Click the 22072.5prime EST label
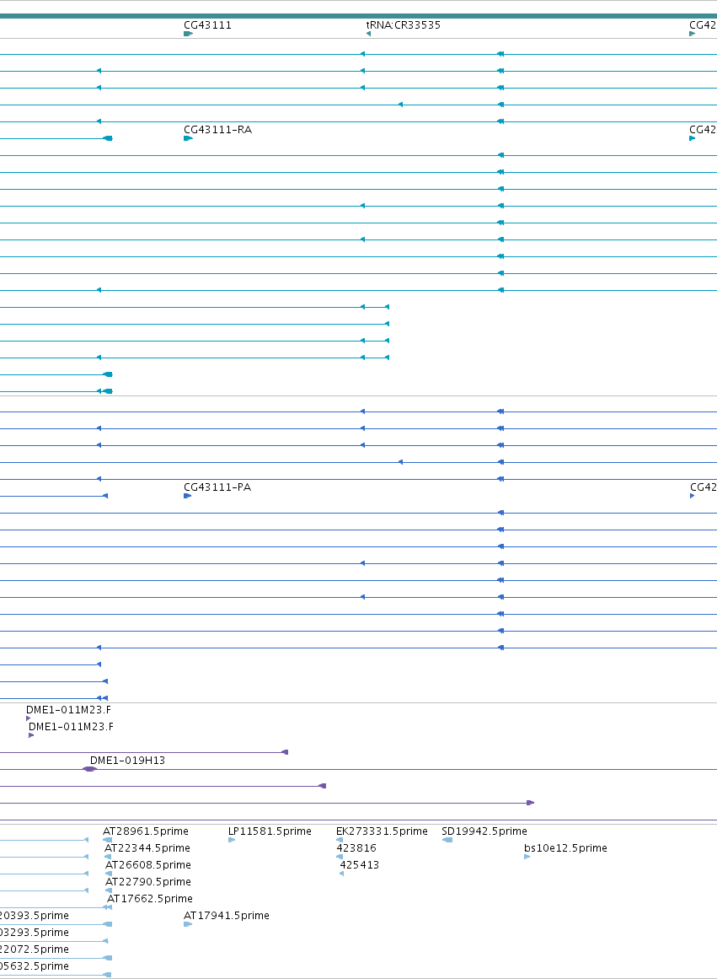Screen dimensions: 717x979 pos(35,949)
